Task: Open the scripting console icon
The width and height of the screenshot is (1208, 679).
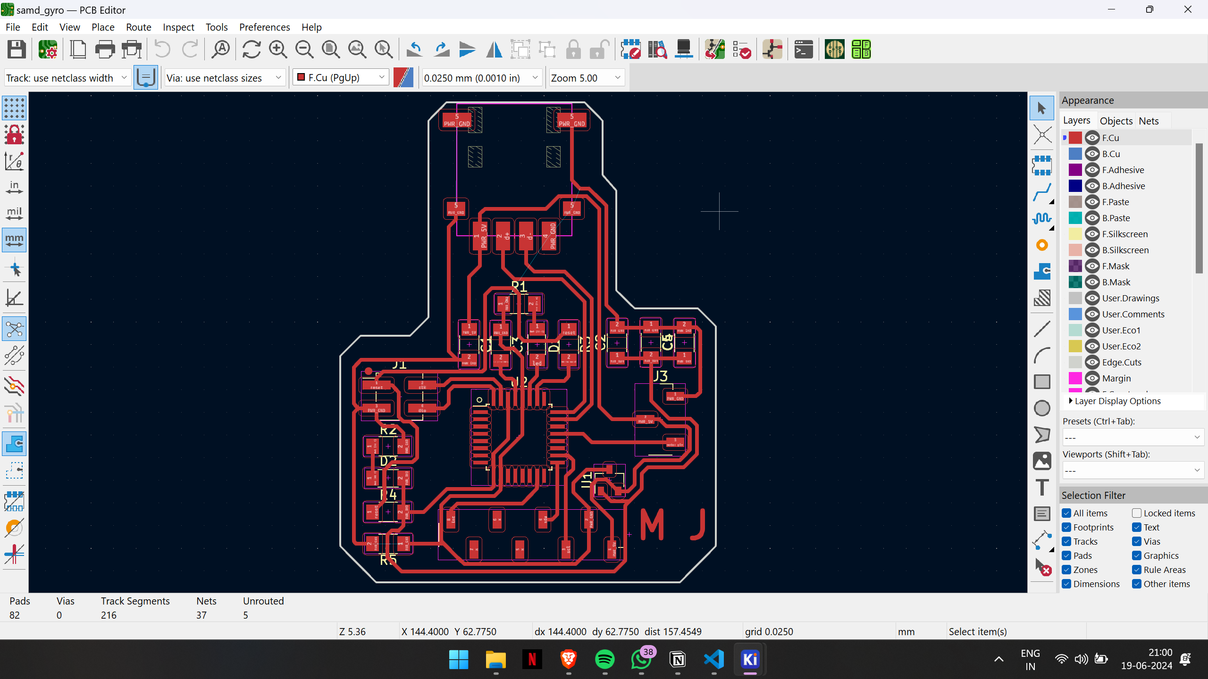Action: click(x=803, y=50)
